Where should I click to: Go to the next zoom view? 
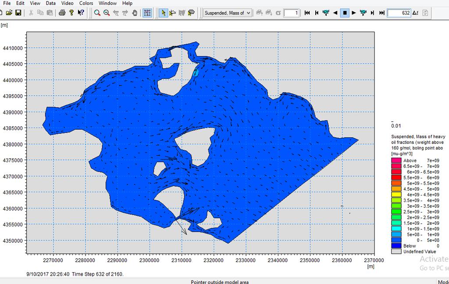(125, 13)
